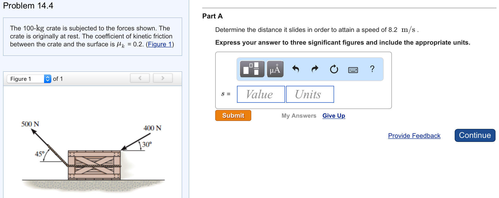
Task: Click the question mark help icon
Action: [x=372, y=69]
